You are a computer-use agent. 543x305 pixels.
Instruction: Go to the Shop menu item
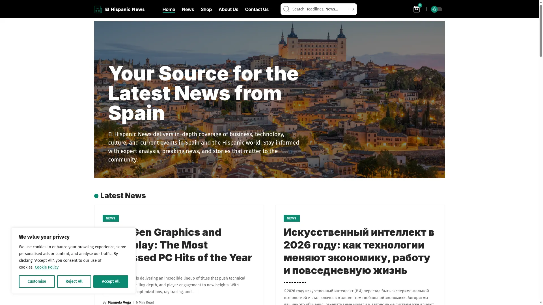coord(206,9)
